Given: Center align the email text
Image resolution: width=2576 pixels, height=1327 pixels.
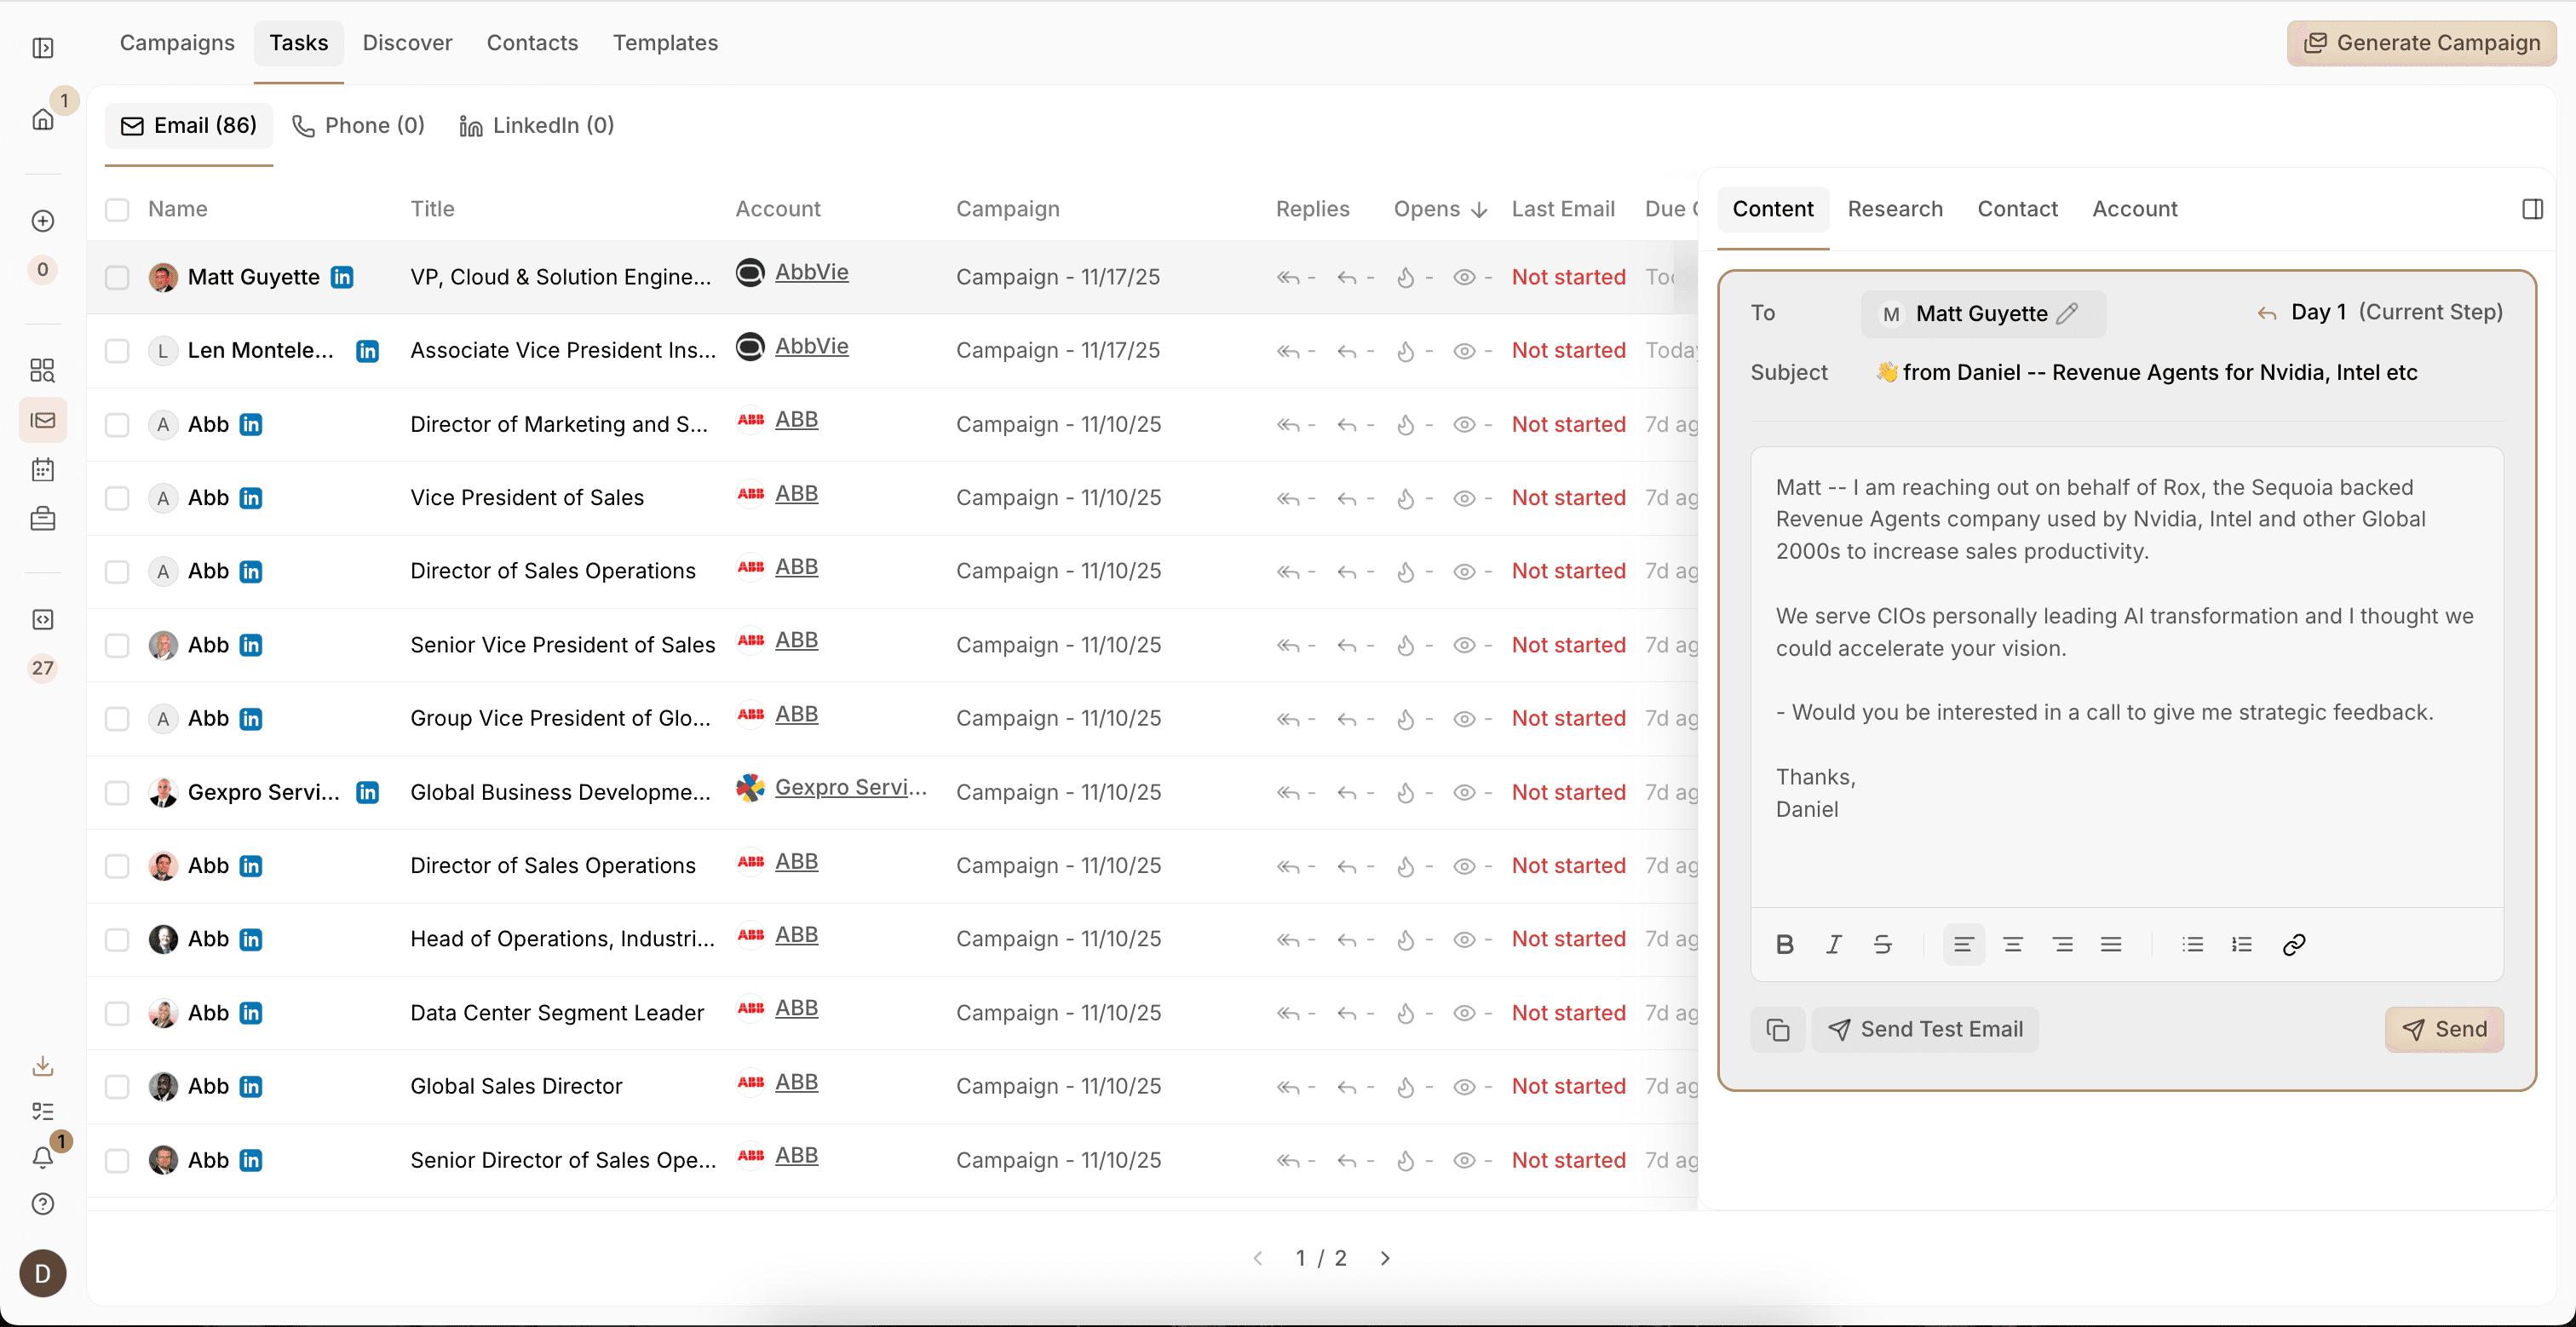Looking at the screenshot, I should point(2012,944).
